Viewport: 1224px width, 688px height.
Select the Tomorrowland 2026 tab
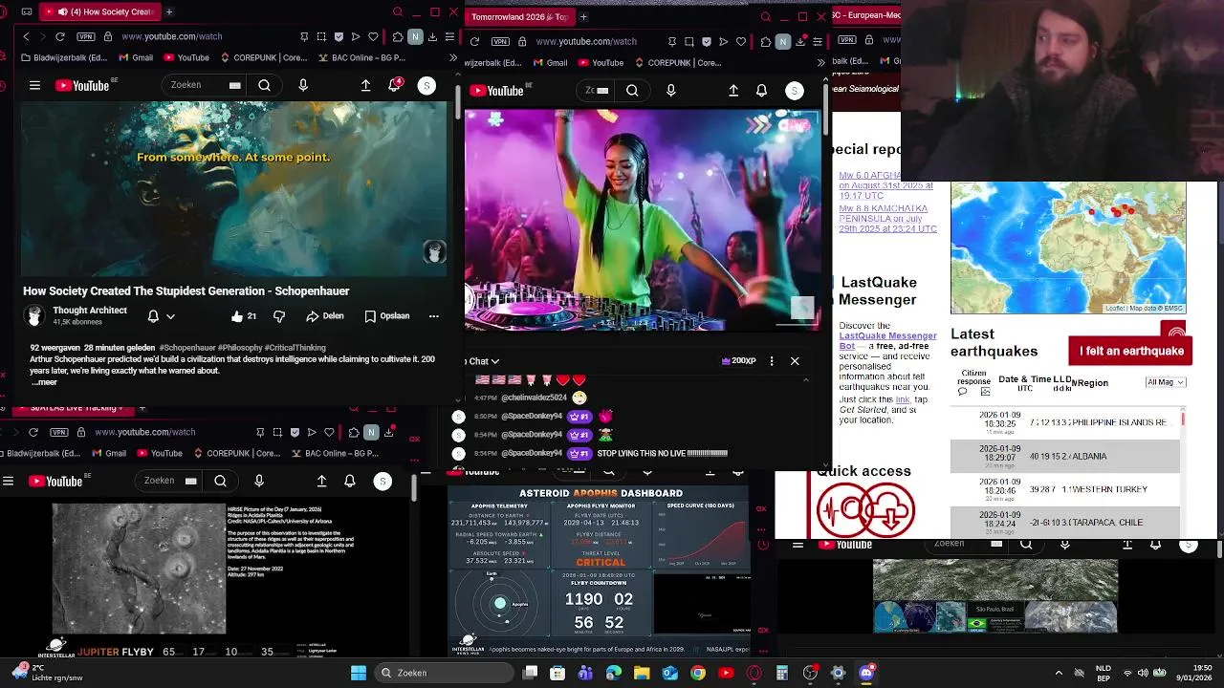519,16
